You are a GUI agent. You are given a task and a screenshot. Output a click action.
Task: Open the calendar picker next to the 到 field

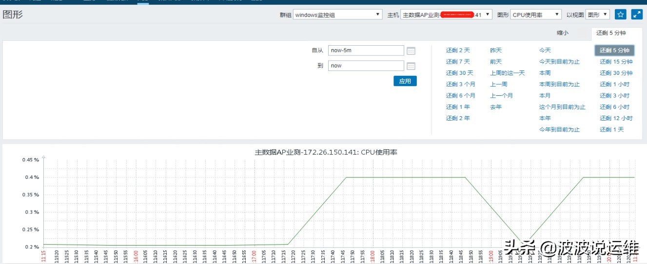click(x=411, y=66)
